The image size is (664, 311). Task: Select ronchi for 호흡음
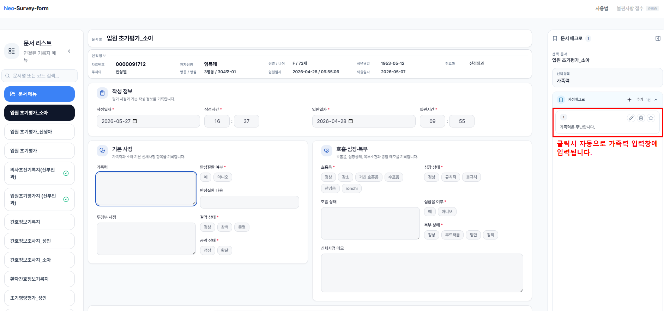pos(352,188)
